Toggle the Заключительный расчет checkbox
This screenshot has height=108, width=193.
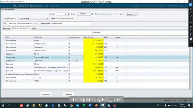click(x=116, y=14)
